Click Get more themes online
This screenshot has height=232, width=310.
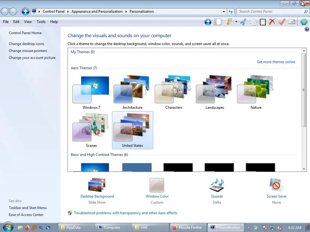(276, 62)
